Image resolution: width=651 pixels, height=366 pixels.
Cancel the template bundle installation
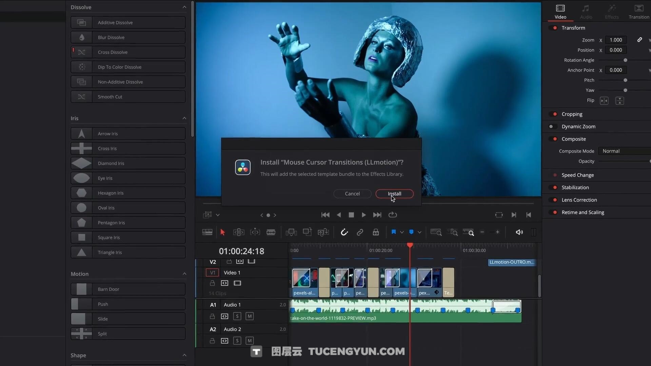(x=352, y=194)
